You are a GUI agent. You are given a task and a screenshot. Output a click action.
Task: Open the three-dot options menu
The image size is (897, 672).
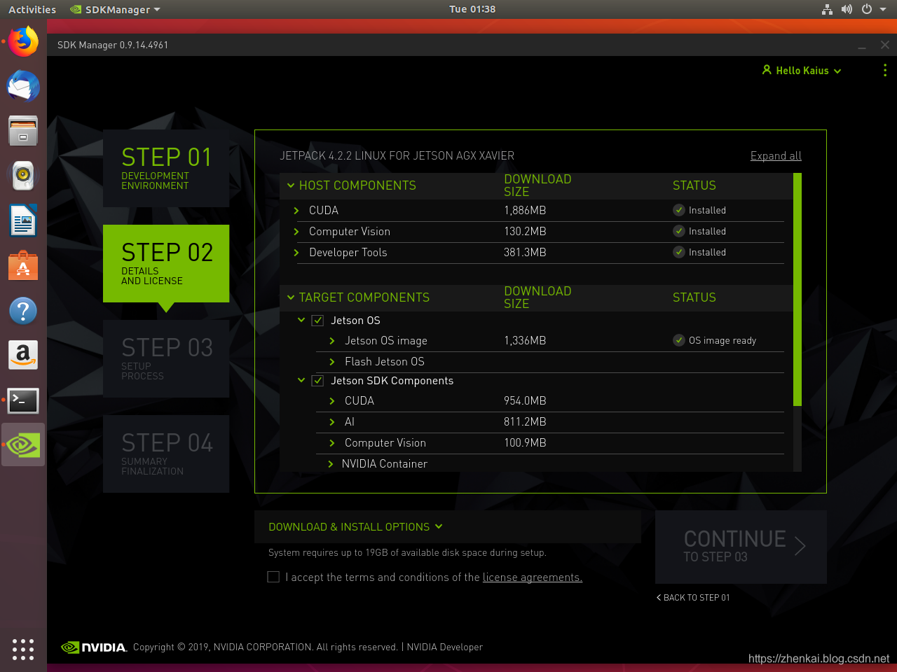(x=885, y=70)
